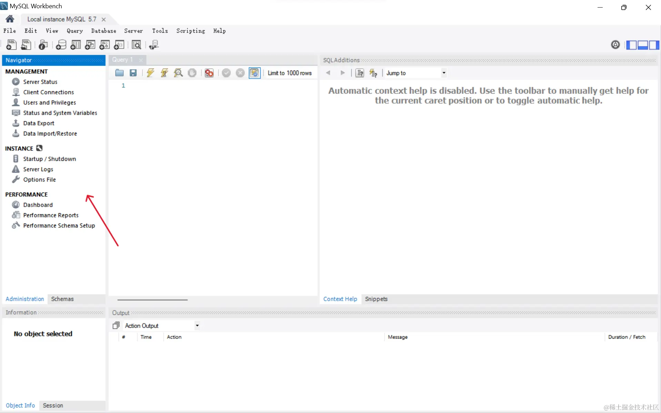Toggle the bottom output panel visibility
The width and height of the screenshot is (661, 413).
(x=643, y=45)
